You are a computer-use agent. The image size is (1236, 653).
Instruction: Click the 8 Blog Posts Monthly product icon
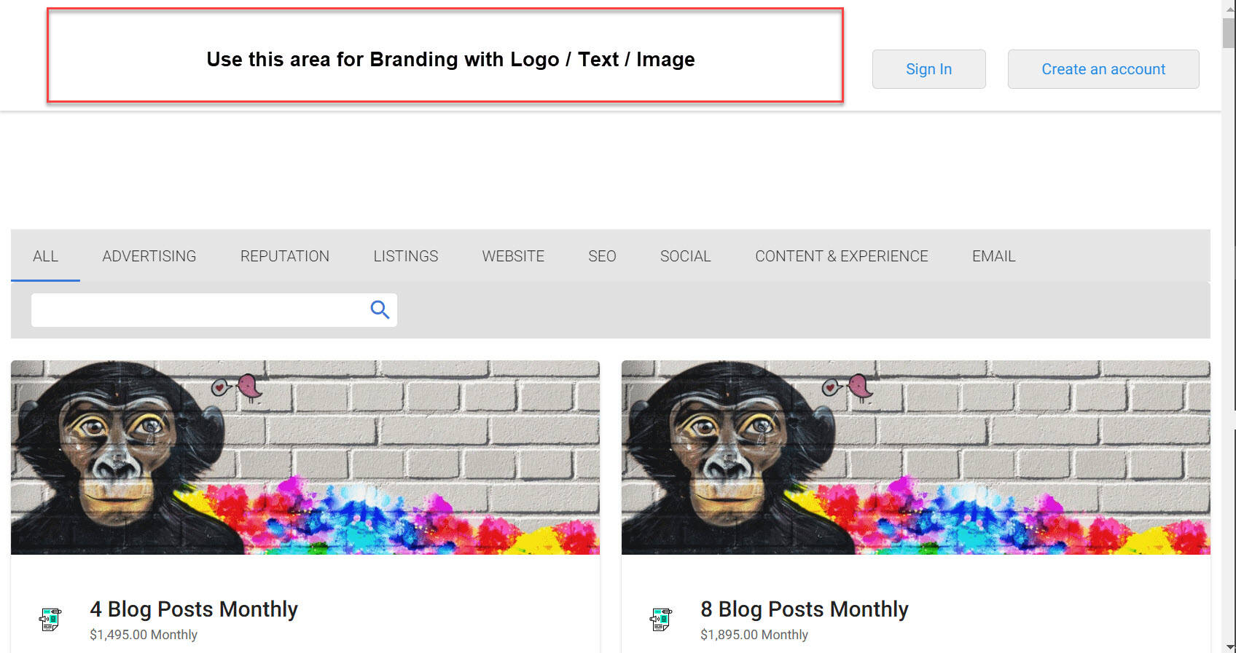tap(661, 620)
